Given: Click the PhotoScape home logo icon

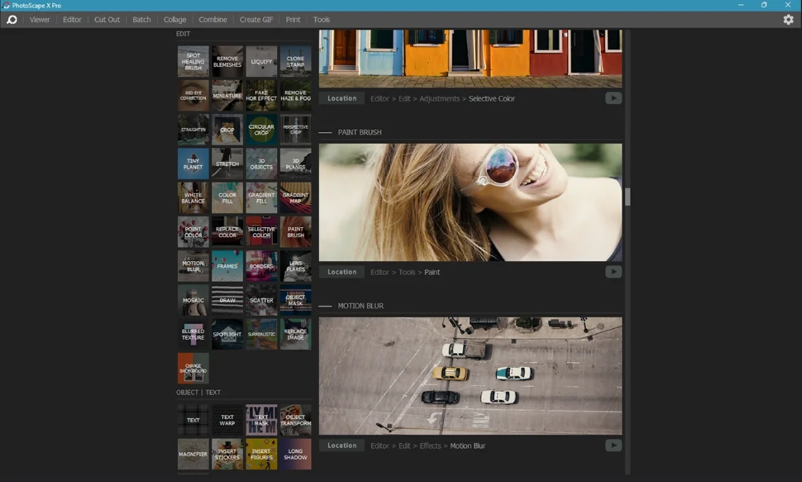Looking at the screenshot, I should tap(11, 20).
